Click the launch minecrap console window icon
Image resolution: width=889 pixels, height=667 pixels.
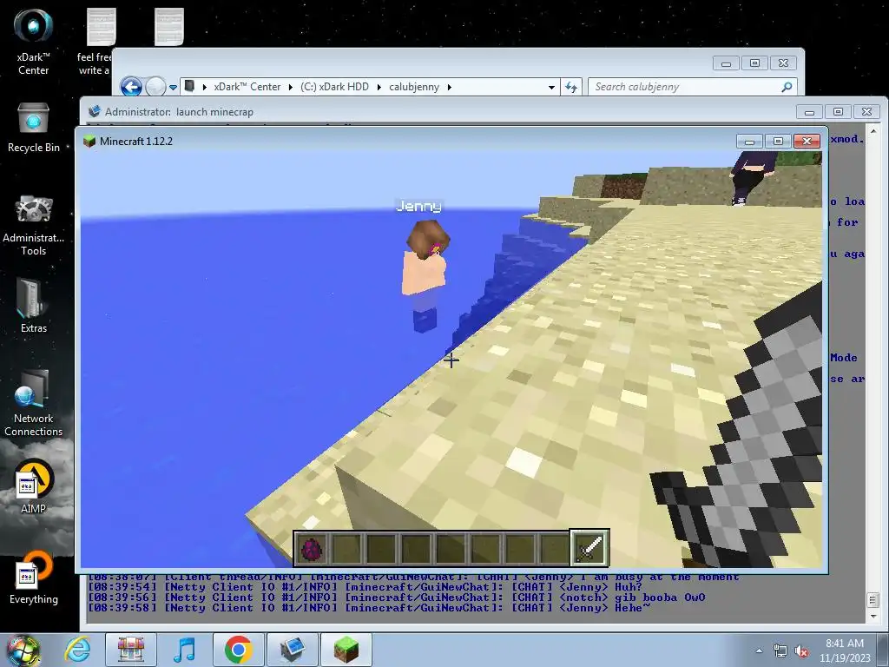pyautogui.click(x=94, y=111)
